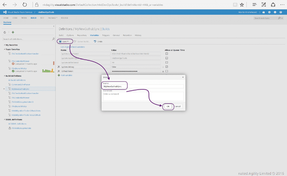Click the Name field in Save dialog
Viewport: 287px width, 176px height.
tap(143, 86)
